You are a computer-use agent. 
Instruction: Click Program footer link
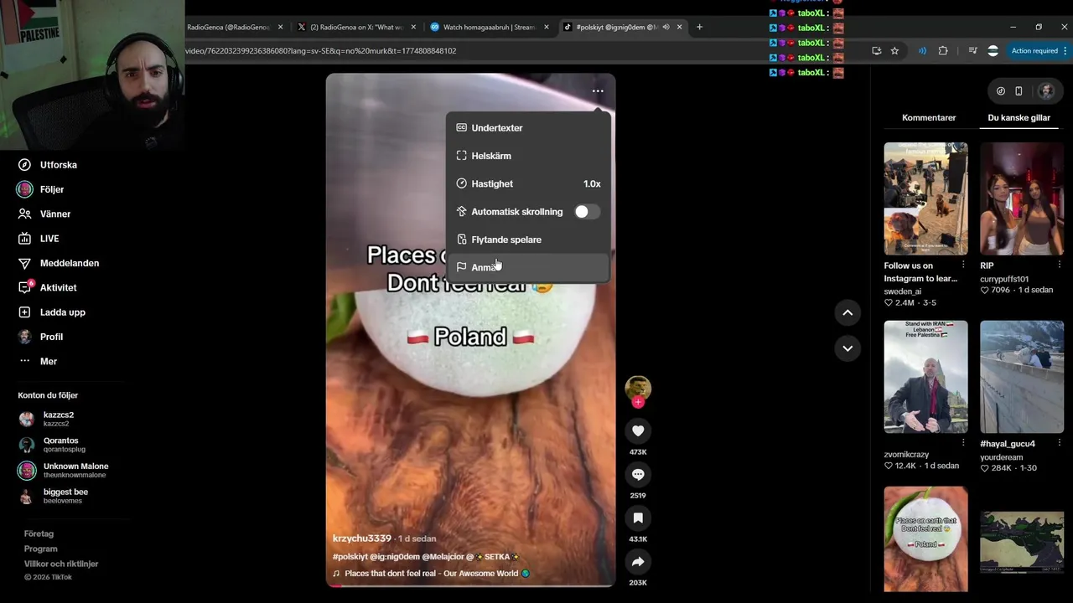pos(40,549)
